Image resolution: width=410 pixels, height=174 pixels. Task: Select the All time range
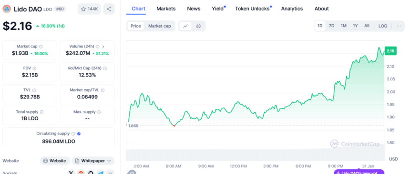pos(367,26)
